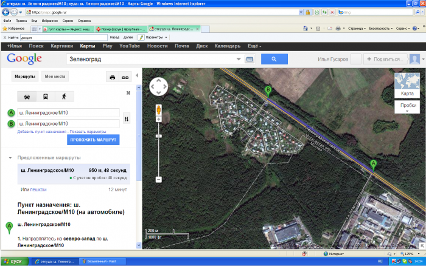Go back with browser back arrow
This screenshot has width=426, height=266.
tap(5, 12)
